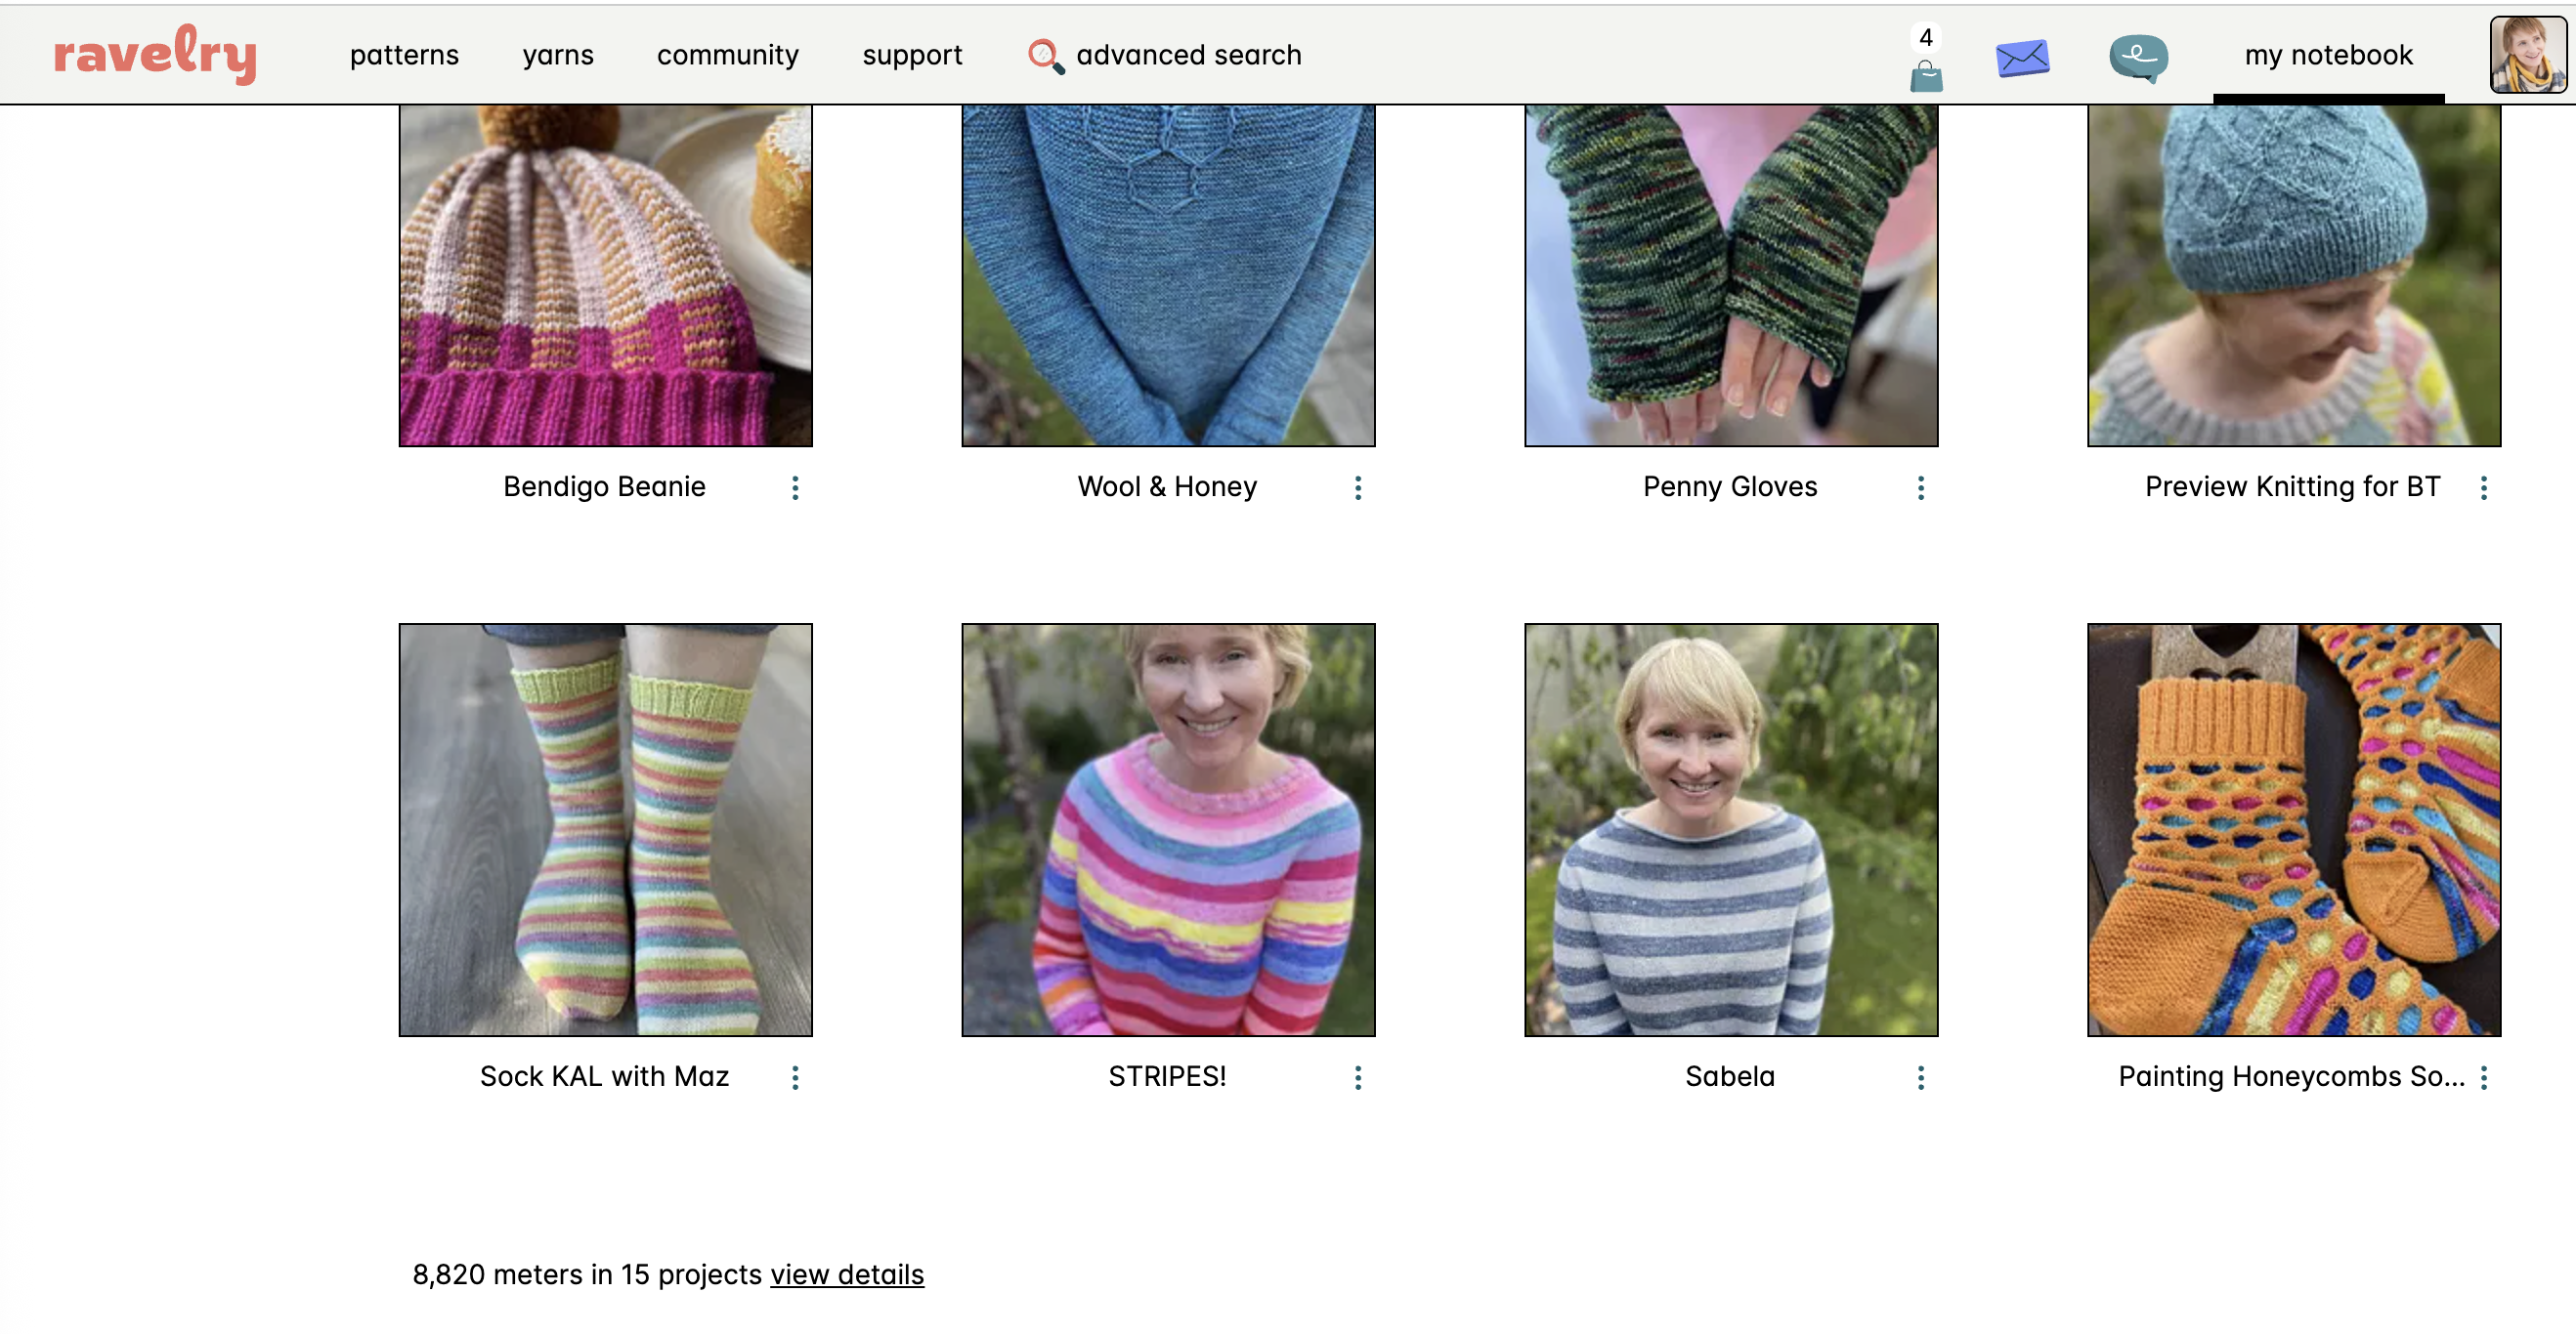Open the yarns menu
2576x1334 pixels.
point(558,55)
